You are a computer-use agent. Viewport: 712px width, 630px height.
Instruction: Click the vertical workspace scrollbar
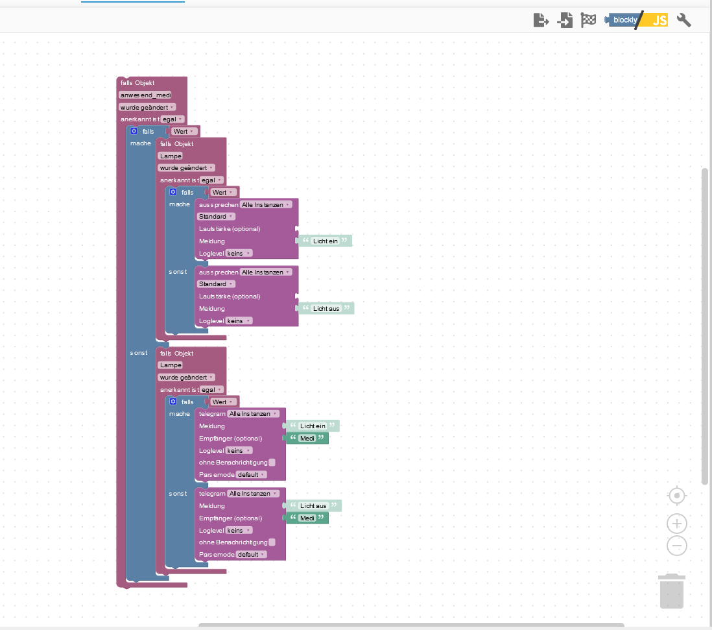point(705,326)
